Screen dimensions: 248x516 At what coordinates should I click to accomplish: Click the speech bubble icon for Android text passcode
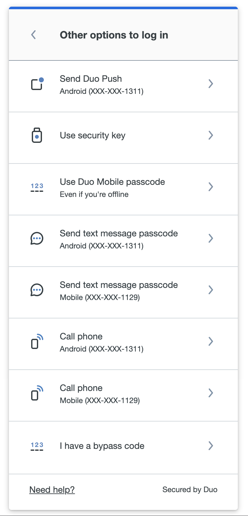pos(37,238)
